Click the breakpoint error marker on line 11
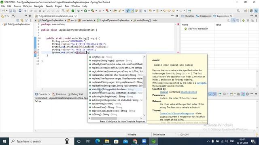This screenshot has height=145, width=259. coord(35,52)
